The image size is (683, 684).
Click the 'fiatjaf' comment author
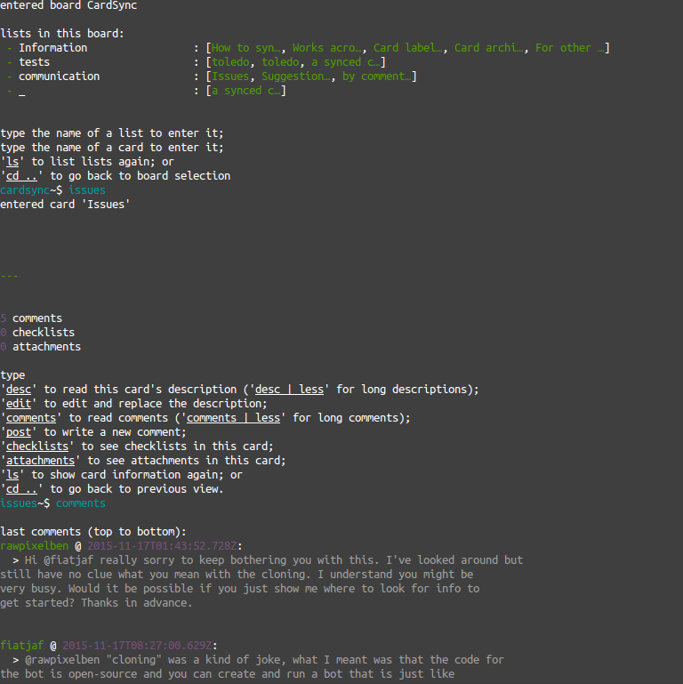click(x=22, y=646)
